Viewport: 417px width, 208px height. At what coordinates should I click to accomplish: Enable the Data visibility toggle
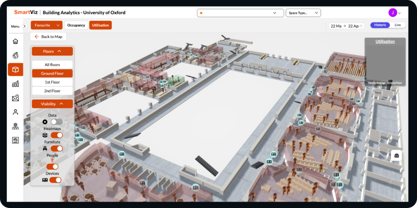tap(56, 121)
